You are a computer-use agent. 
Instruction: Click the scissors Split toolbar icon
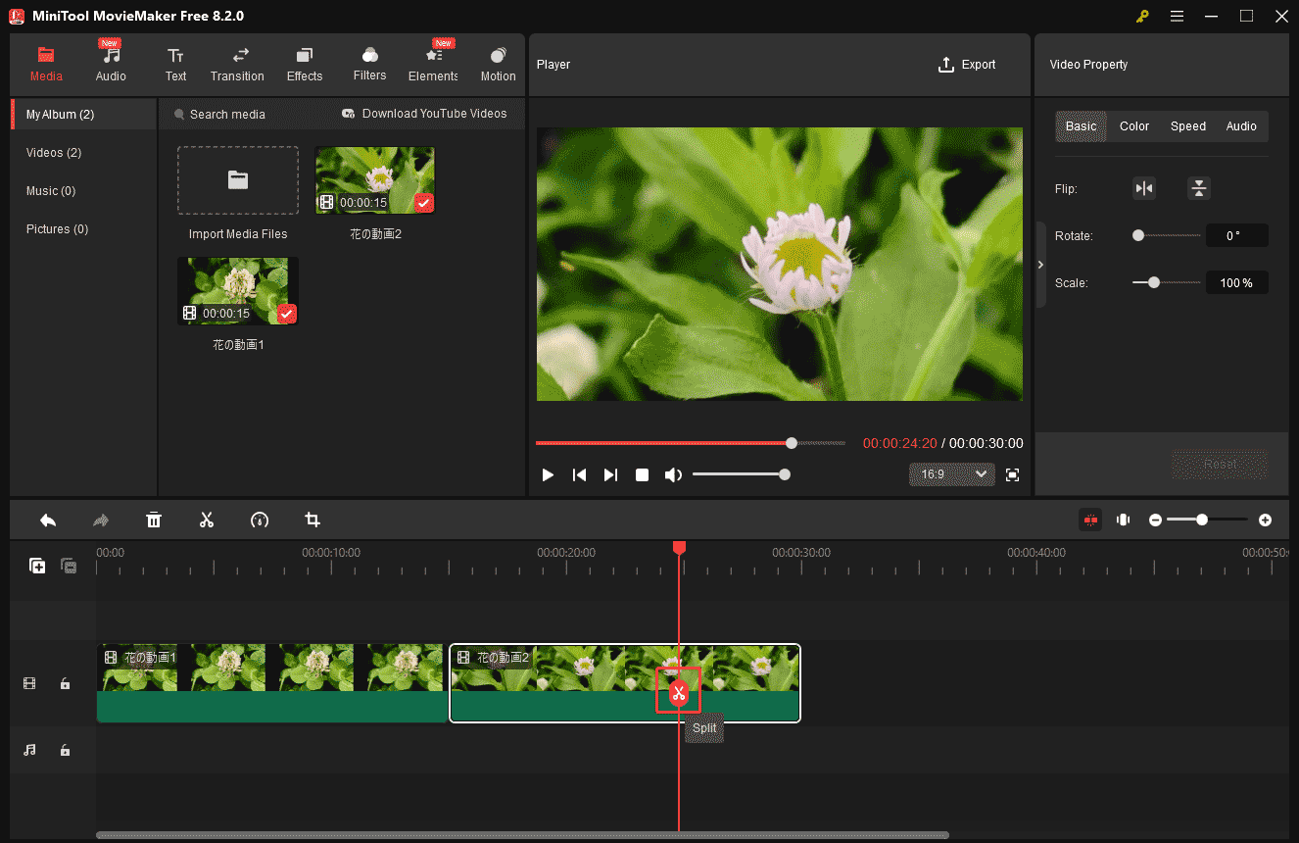pyautogui.click(x=207, y=520)
